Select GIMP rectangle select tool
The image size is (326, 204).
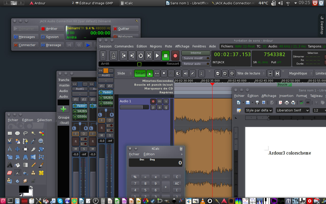(10, 133)
